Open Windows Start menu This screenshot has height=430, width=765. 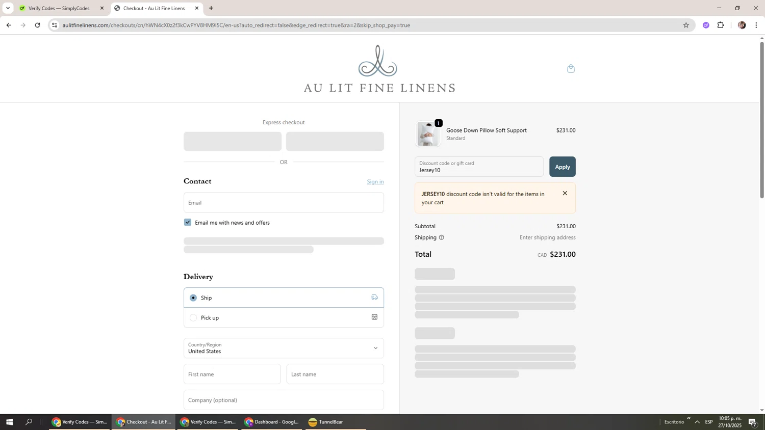[x=9, y=422]
